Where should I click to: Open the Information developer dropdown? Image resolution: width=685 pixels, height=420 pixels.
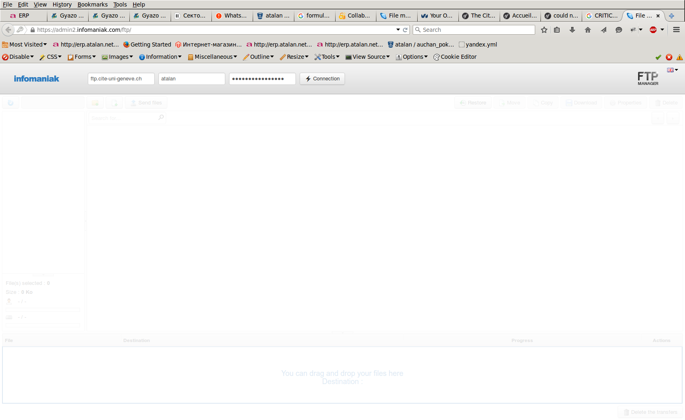click(x=160, y=57)
